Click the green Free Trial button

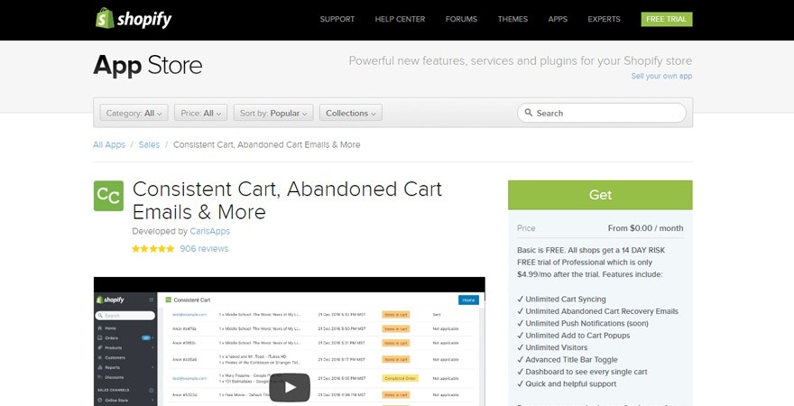tap(667, 19)
